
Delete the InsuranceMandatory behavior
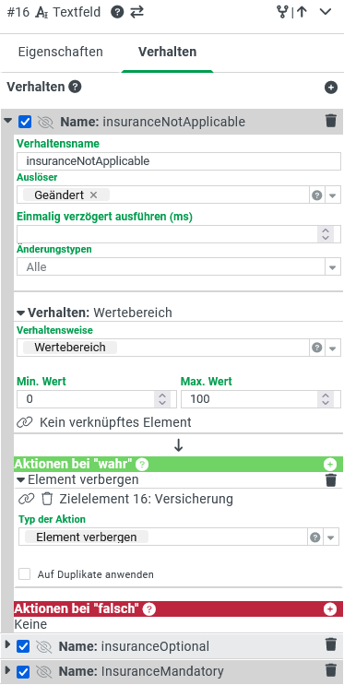(331, 670)
